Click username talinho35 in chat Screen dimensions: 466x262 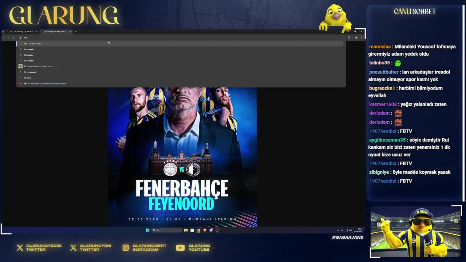tap(379, 63)
